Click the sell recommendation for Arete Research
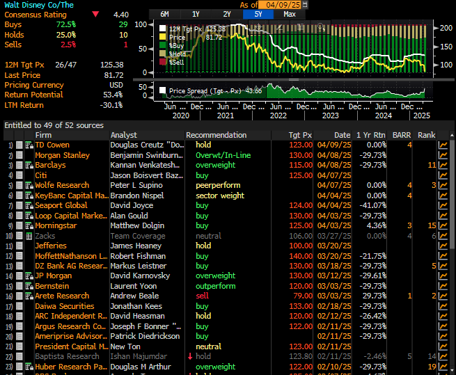 point(202,296)
